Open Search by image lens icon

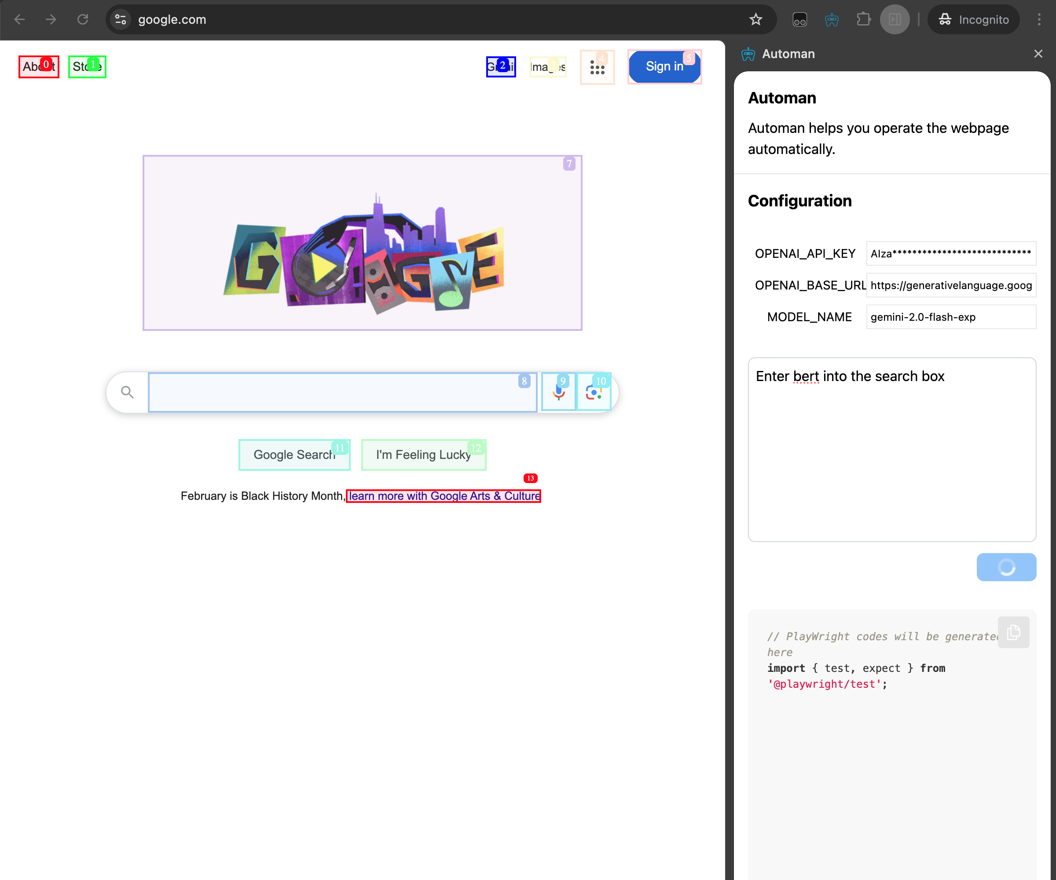[x=594, y=392]
